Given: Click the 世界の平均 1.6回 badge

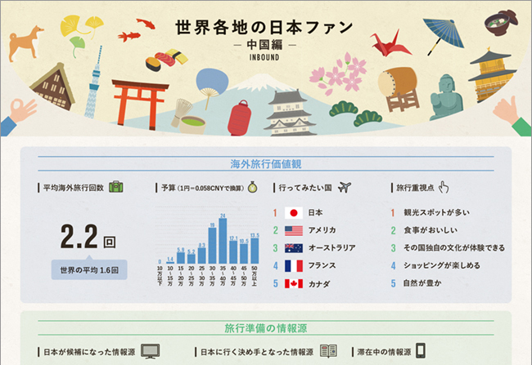Looking at the screenshot, I should (89, 269).
